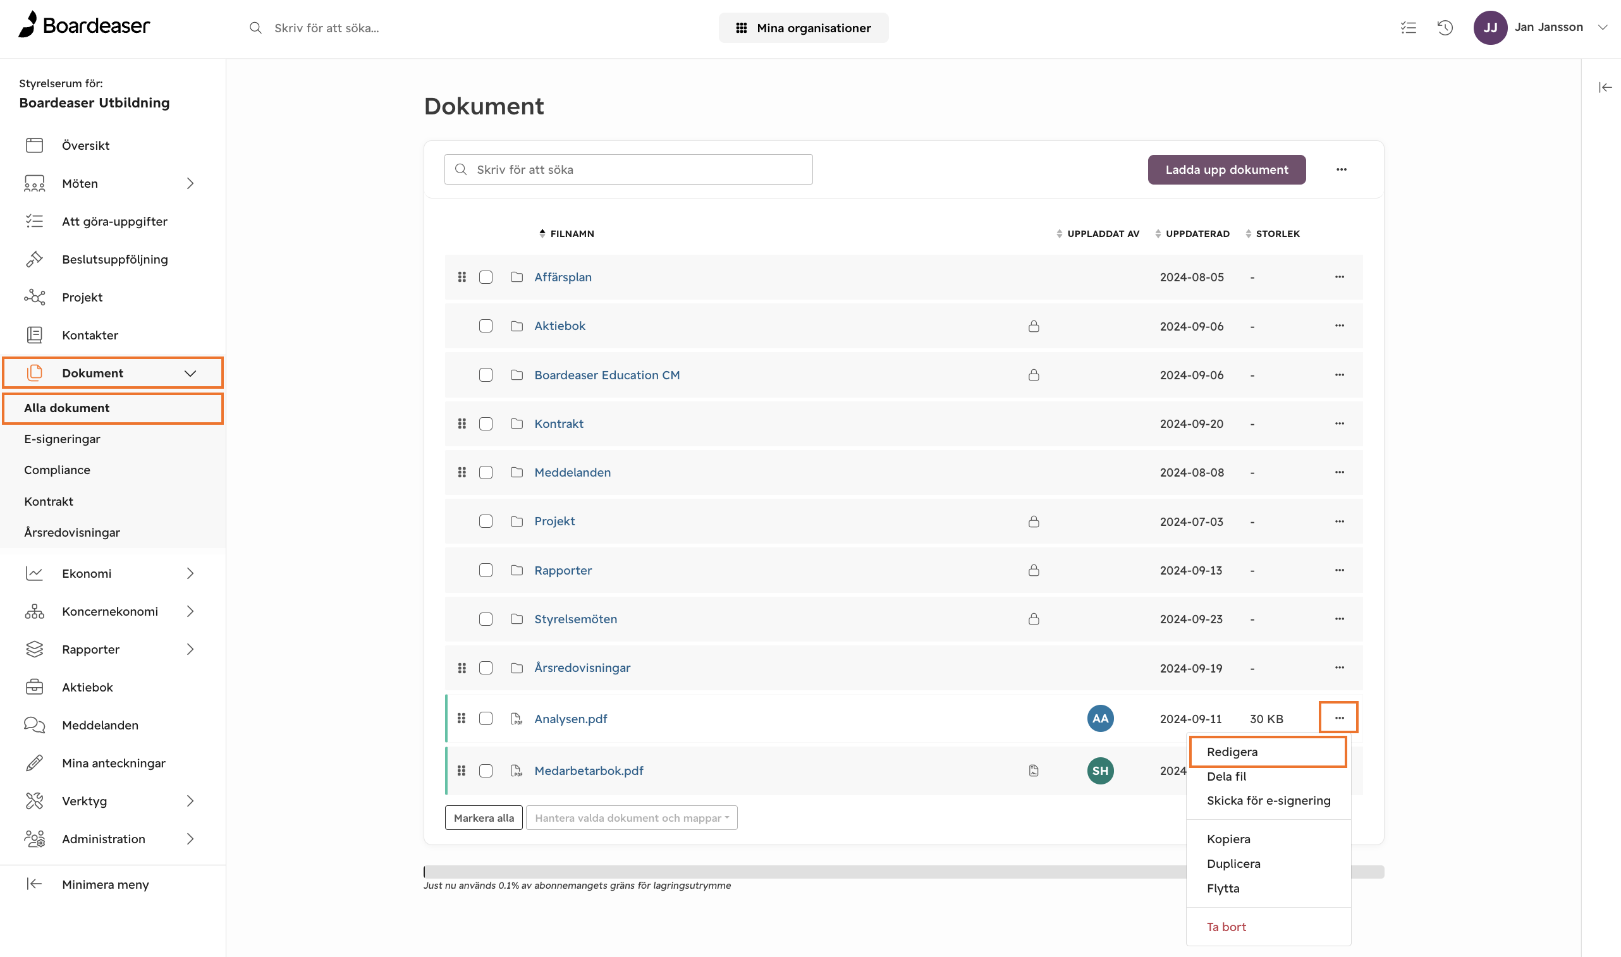Click the AA uploader avatar
Image resolution: width=1621 pixels, height=957 pixels.
pyautogui.click(x=1100, y=719)
